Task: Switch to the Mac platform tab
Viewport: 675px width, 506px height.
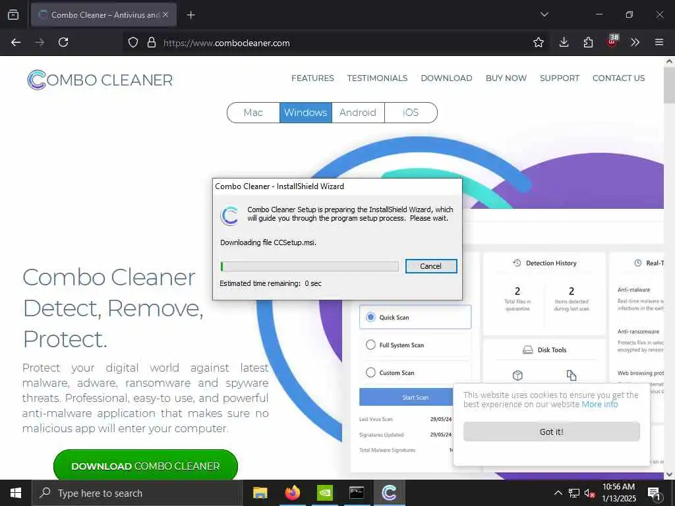Action: (x=253, y=113)
